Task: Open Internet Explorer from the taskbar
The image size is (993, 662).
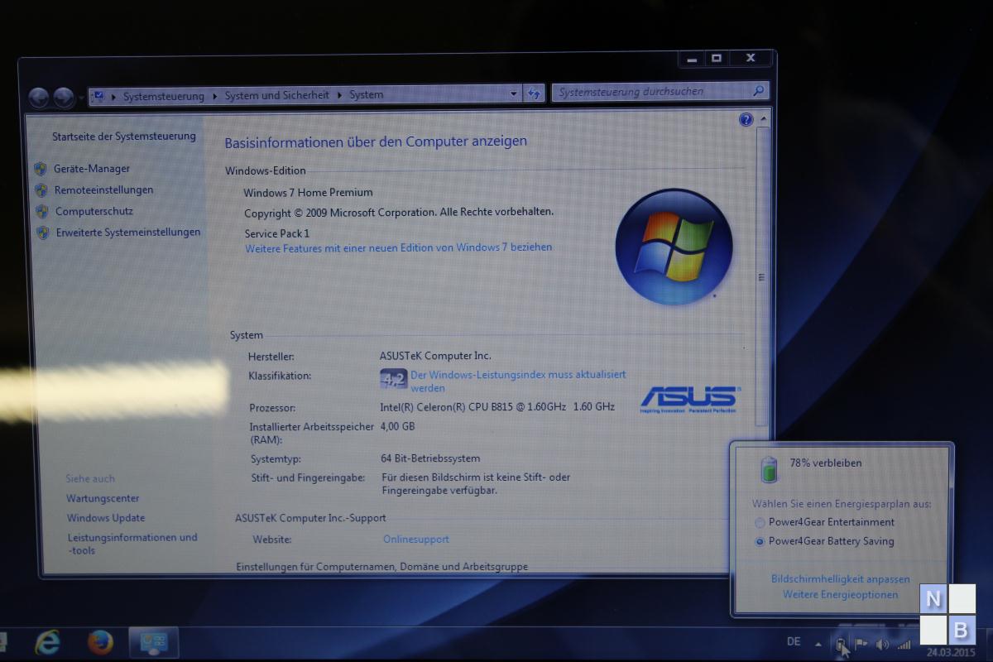Action: (x=48, y=642)
